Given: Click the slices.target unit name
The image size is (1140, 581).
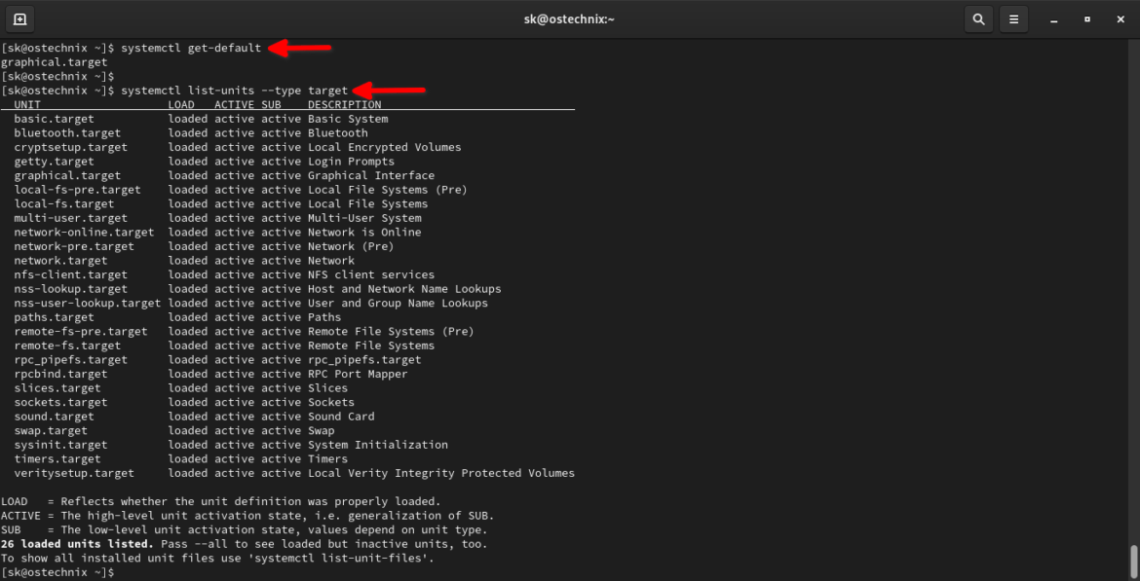Looking at the screenshot, I should coord(57,387).
